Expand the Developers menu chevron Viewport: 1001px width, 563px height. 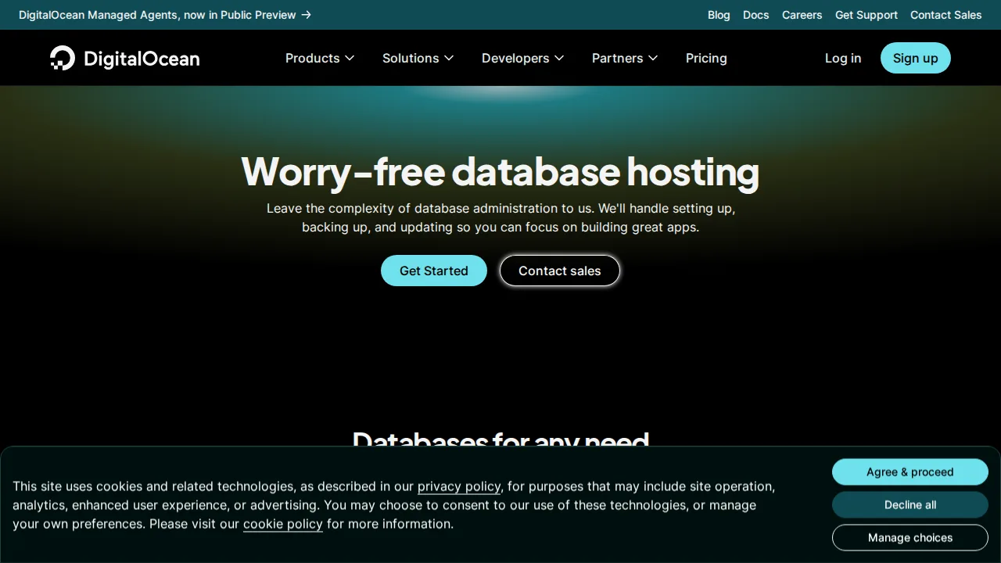tap(559, 59)
